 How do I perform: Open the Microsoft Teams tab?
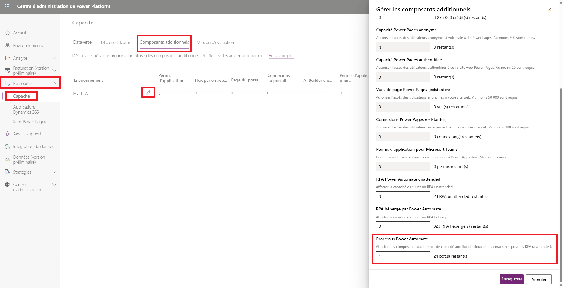coord(116,43)
